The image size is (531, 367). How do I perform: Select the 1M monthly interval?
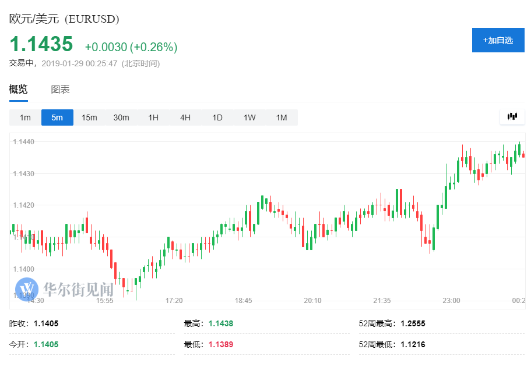[x=282, y=117]
